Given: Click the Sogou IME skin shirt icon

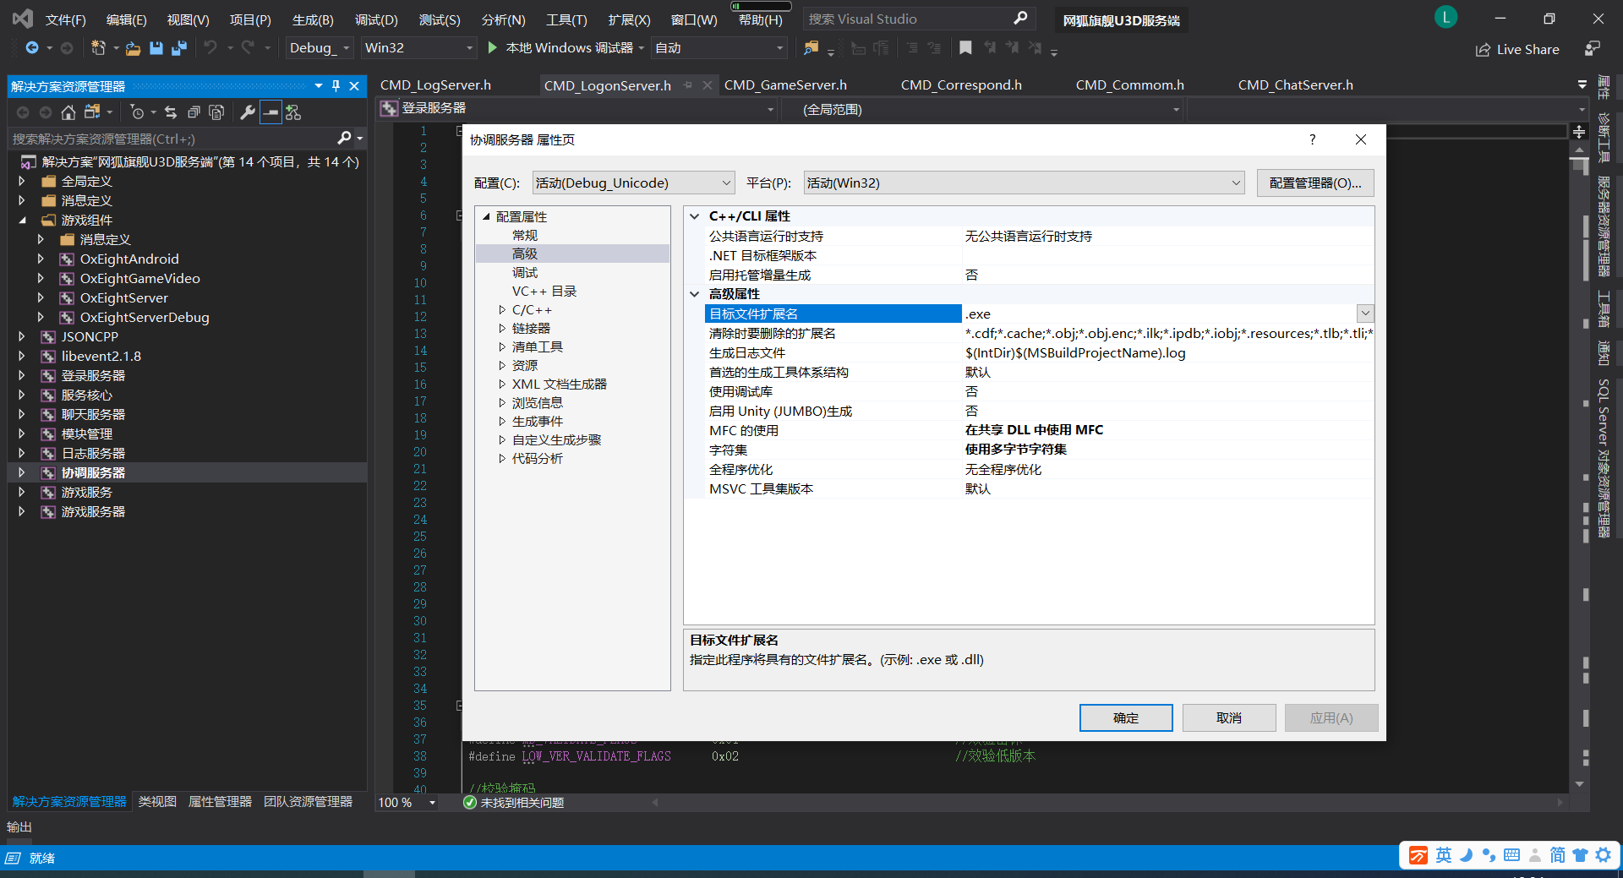Looking at the screenshot, I should point(1580,855).
